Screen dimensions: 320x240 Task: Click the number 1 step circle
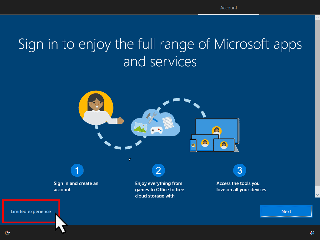tap(77, 170)
